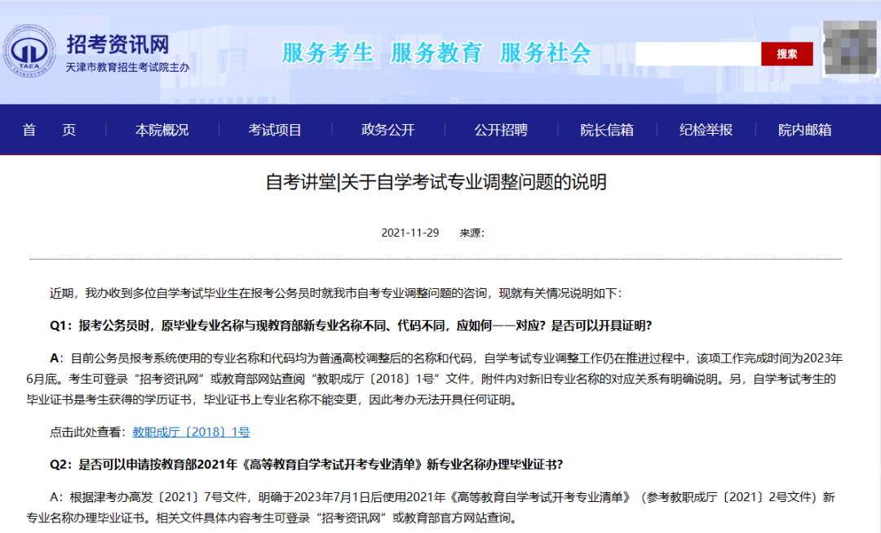This screenshot has width=881, height=533.
Task: Click the 纪检举报 navigation item
Action: pos(706,130)
